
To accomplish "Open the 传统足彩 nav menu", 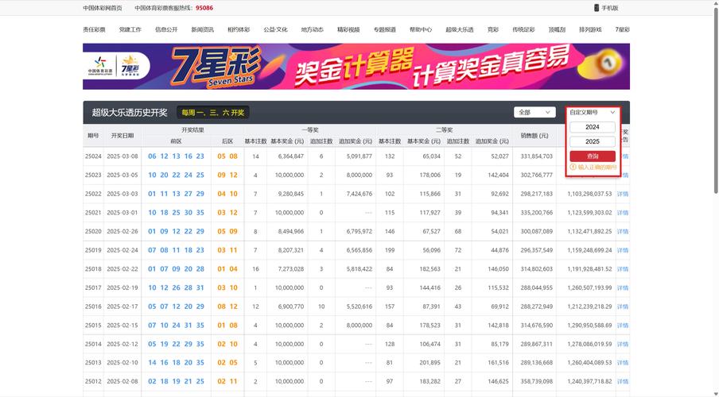I will click(523, 29).
